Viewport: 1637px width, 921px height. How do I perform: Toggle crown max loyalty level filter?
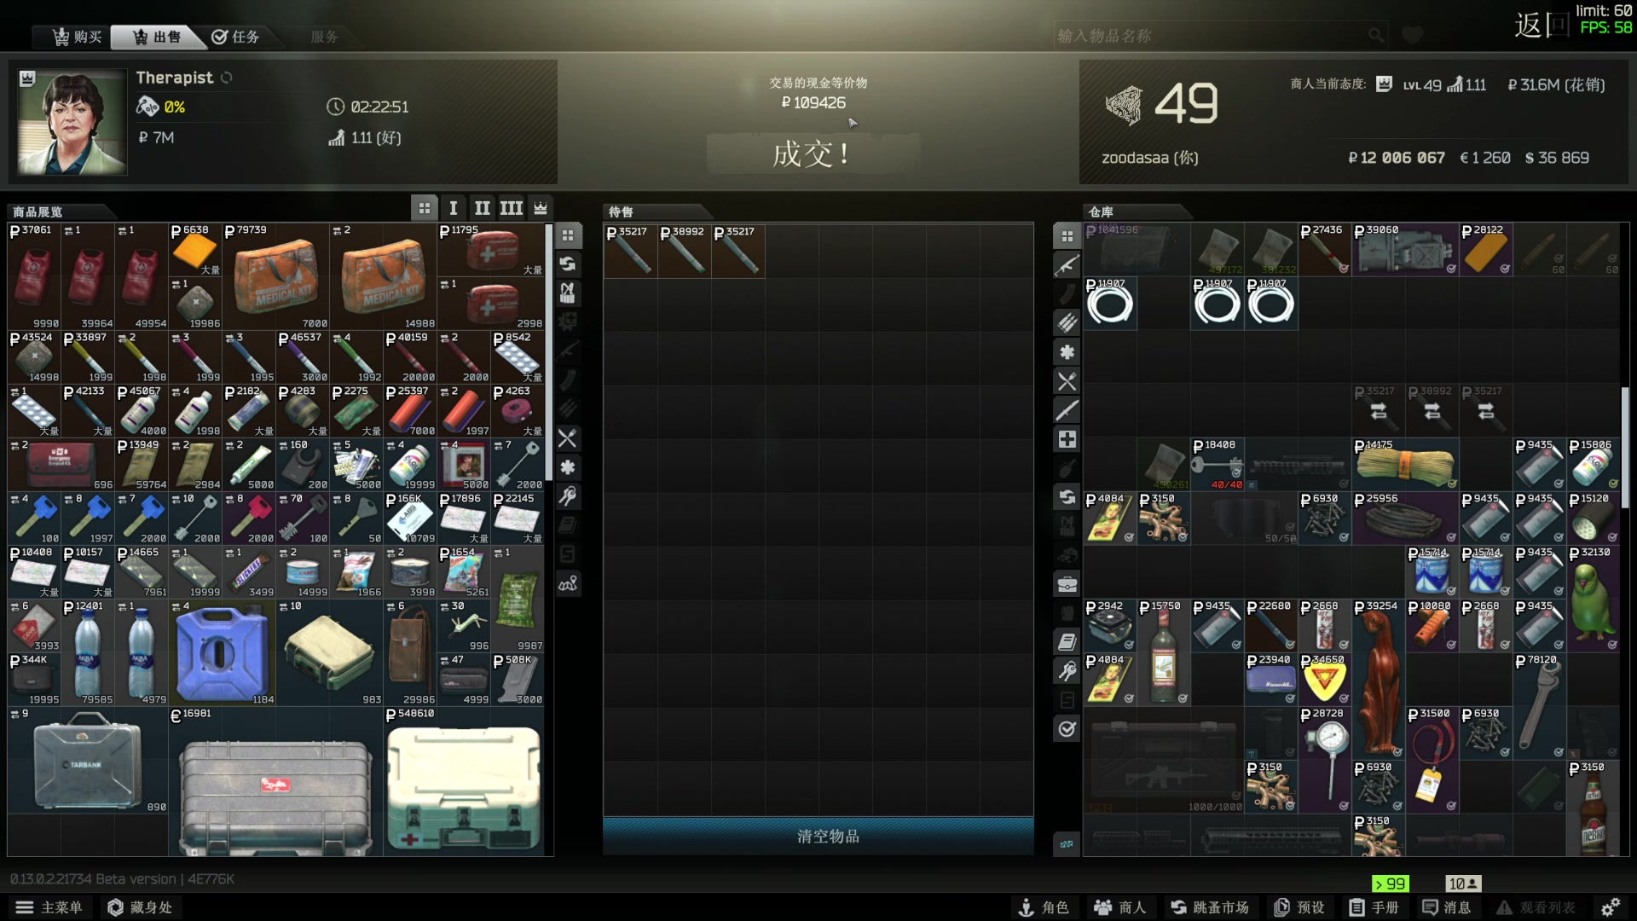click(x=541, y=208)
